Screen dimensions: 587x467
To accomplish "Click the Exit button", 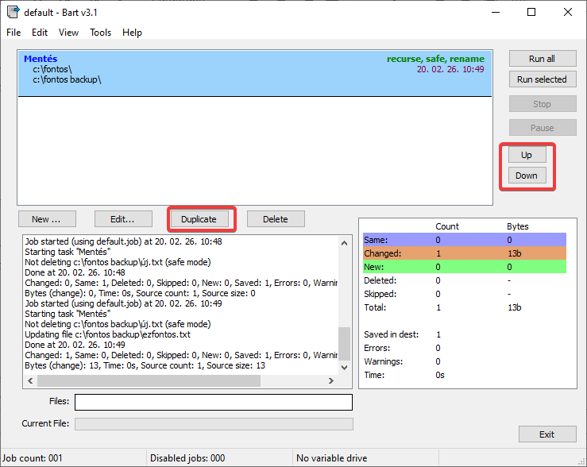I will (x=546, y=434).
